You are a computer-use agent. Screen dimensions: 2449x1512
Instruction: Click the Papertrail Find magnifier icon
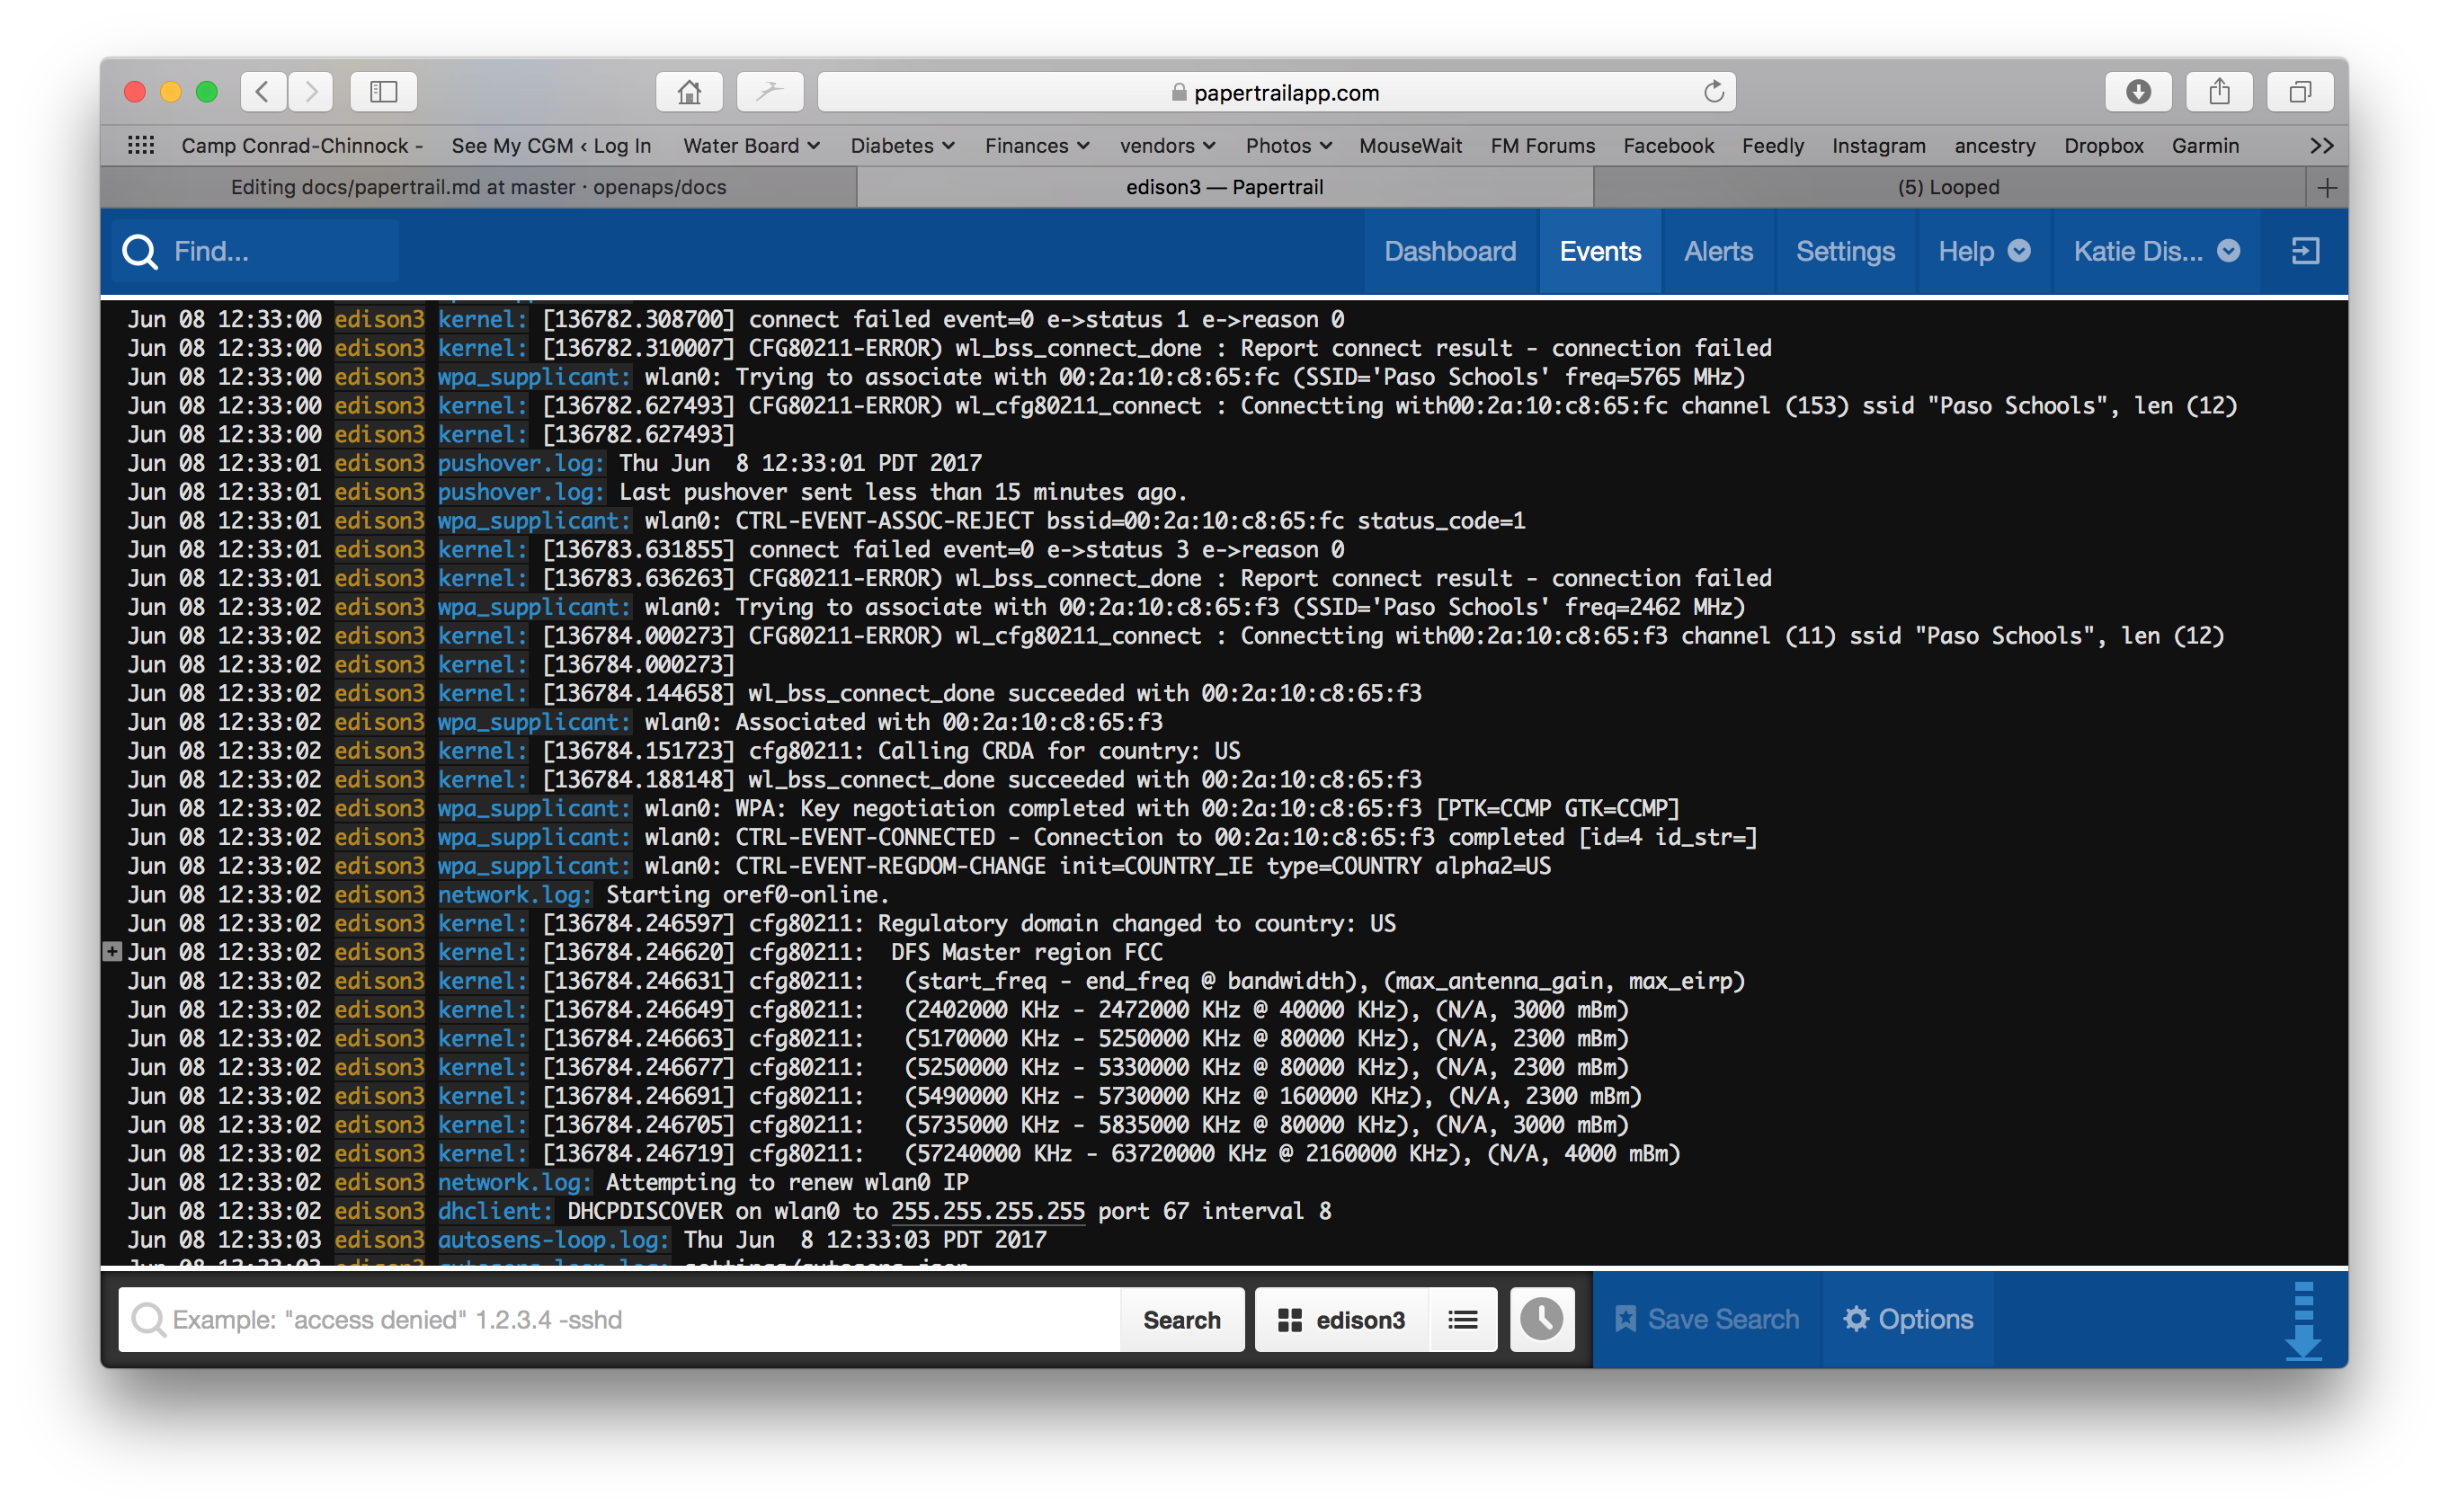click(x=140, y=251)
